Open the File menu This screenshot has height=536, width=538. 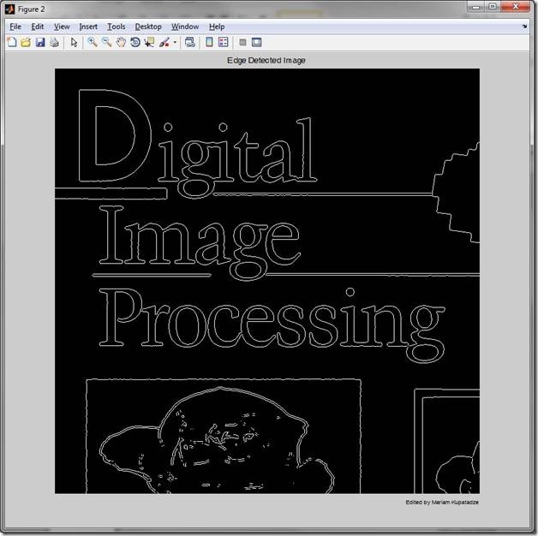pyautogui.click(x=15, y=27)
